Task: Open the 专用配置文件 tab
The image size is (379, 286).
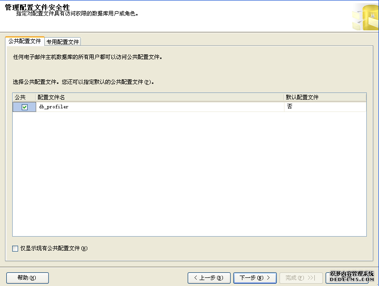Action: [62, 42]
